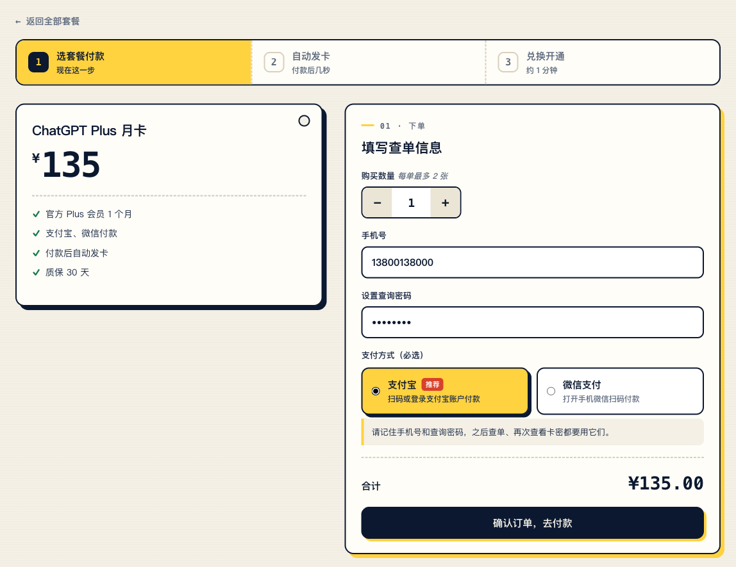Click the 设置查询密码 password field
The width and height of the screenshot is (736, 567).
coord(532,322)
